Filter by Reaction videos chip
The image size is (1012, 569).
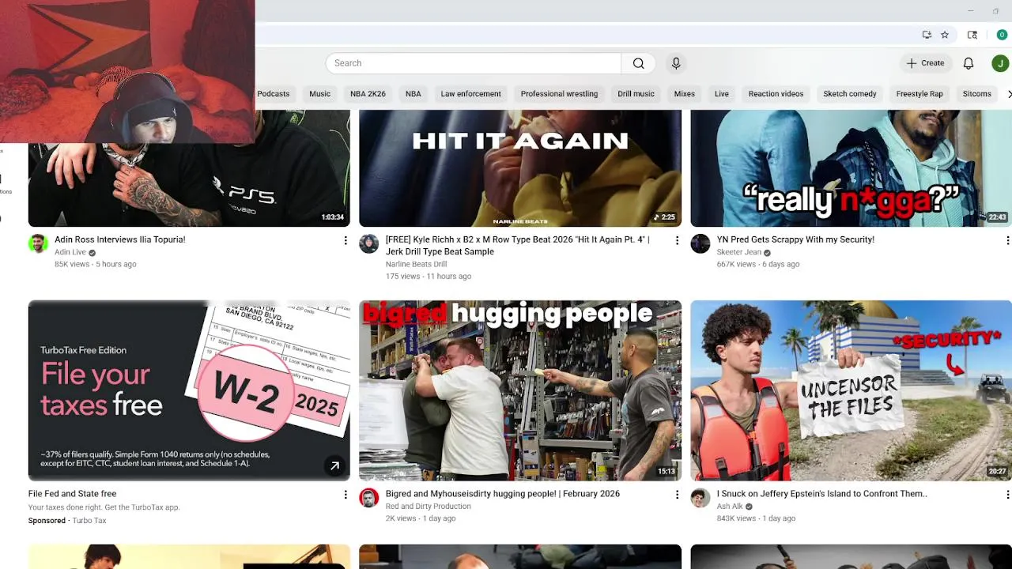[776, 94]
